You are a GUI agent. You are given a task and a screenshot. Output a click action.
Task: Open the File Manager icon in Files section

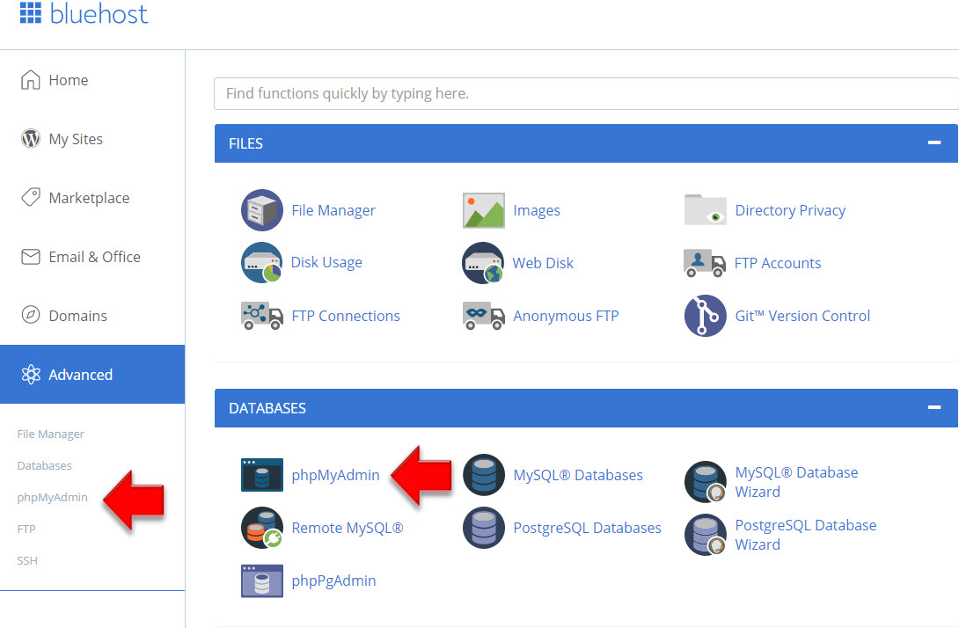click(262, 210)
